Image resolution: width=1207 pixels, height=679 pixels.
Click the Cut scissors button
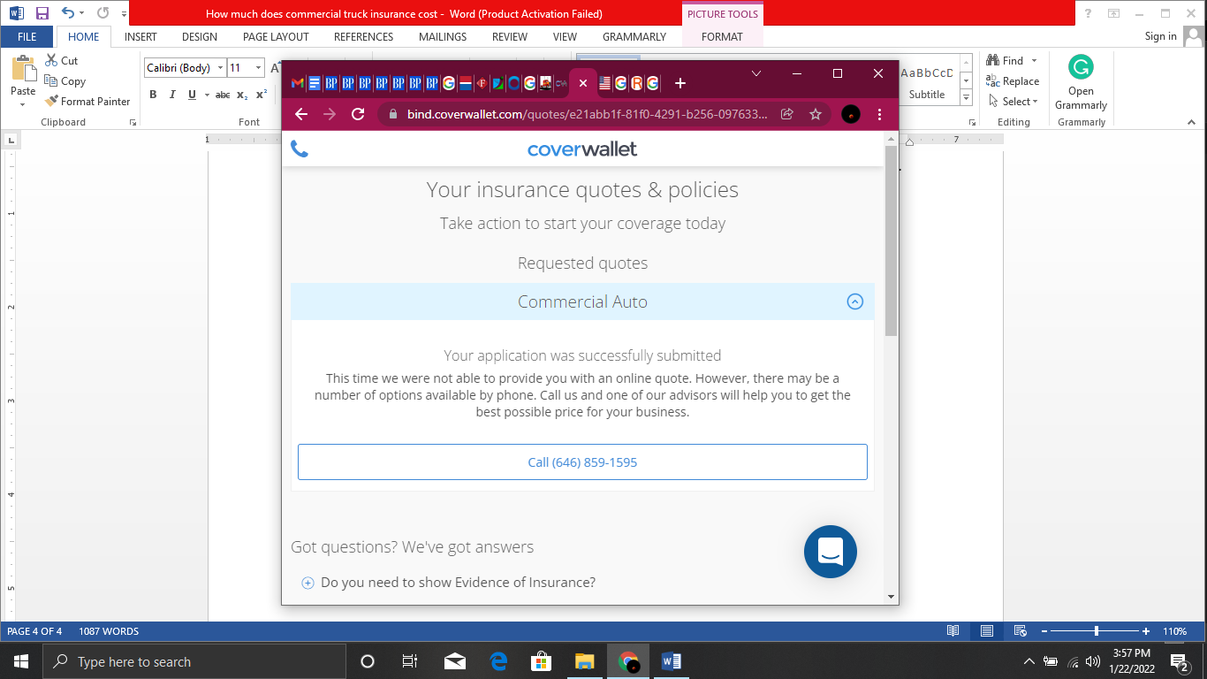coord(62,61)
